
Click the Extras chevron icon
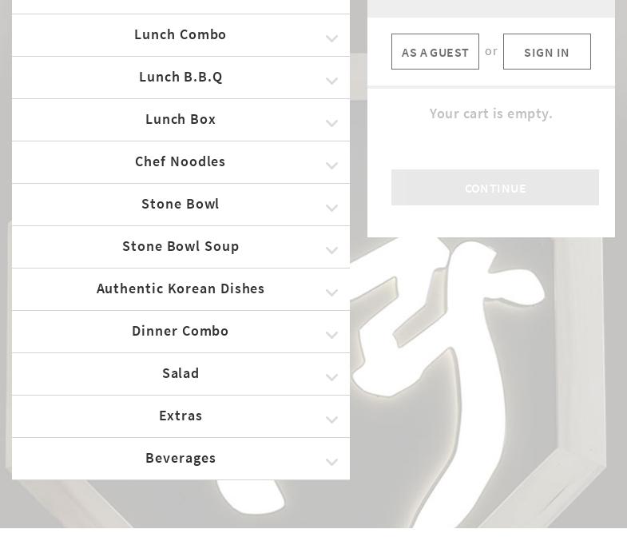coord(331,420)
